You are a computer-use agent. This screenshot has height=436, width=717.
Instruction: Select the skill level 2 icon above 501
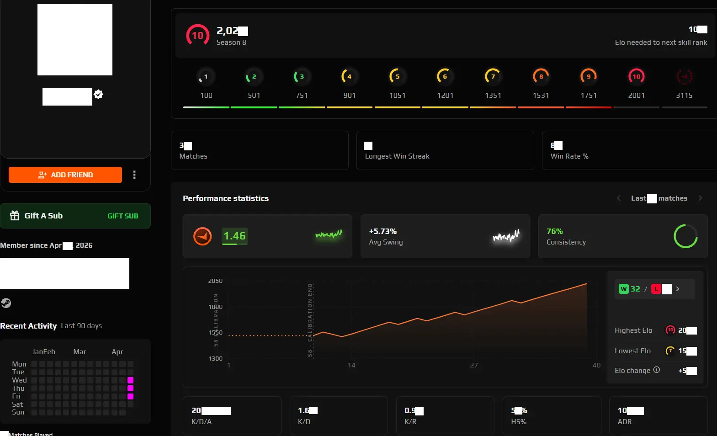coord(254,76)
